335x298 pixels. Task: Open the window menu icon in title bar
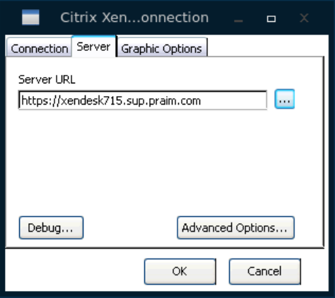tap(30, 17)
